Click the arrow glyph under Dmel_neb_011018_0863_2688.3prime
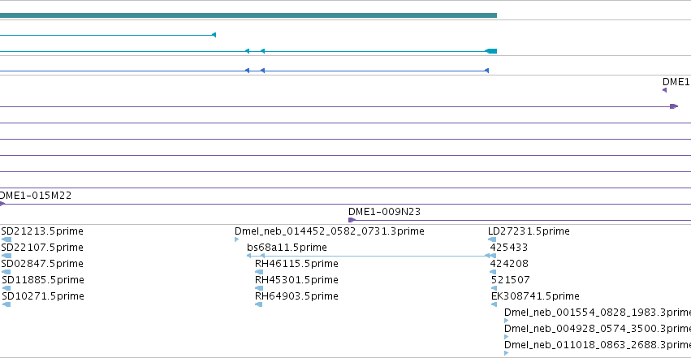 coord(507,353)
